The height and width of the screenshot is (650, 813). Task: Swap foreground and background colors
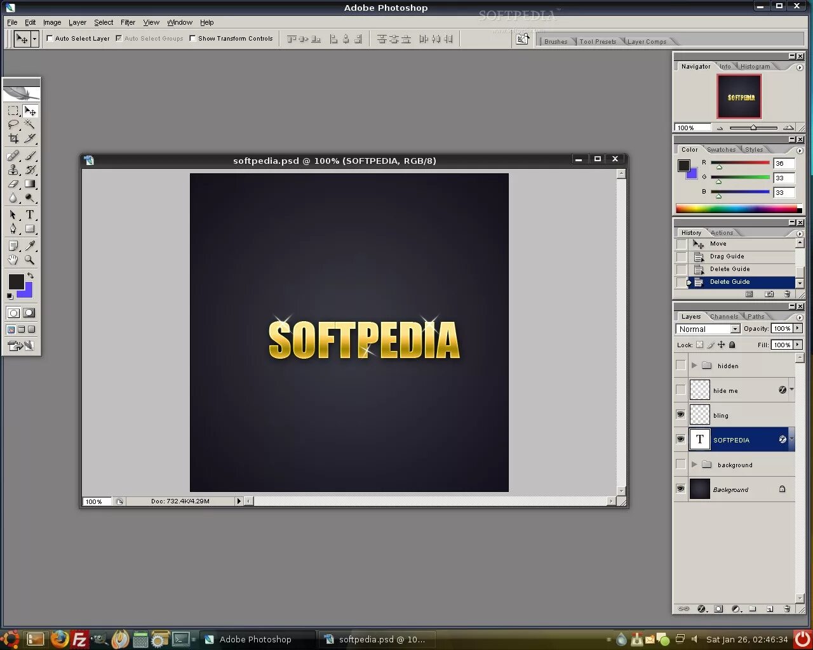pyautogui.click(x=30, y=276)
